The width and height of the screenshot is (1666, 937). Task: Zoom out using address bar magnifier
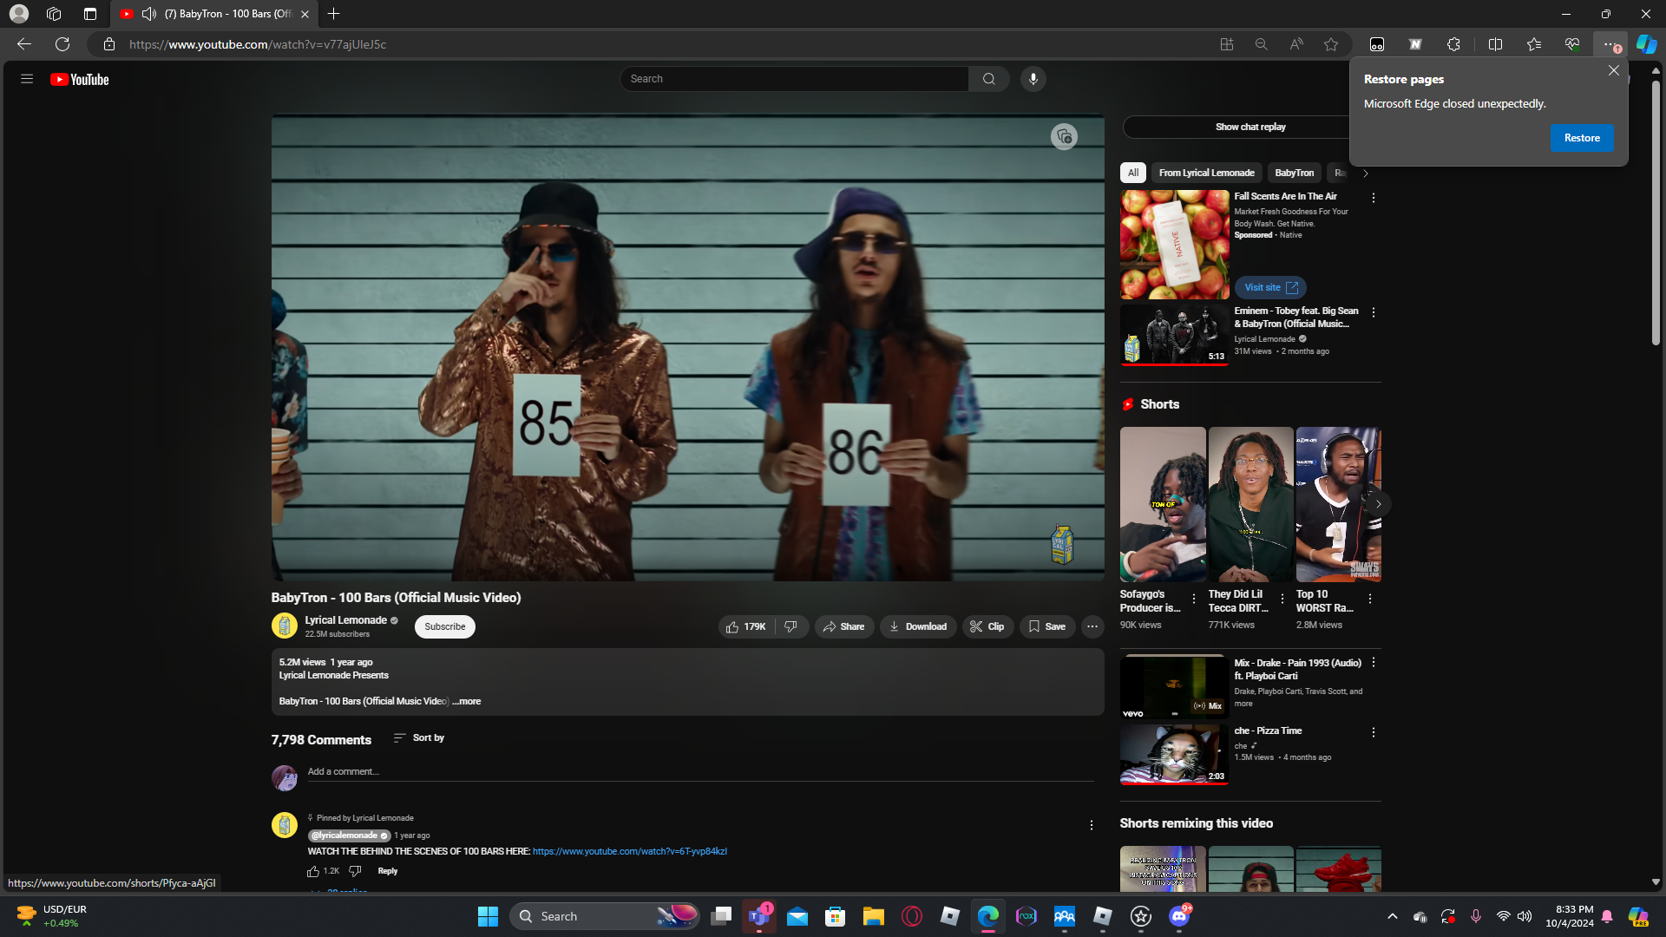coord(1262,44)
